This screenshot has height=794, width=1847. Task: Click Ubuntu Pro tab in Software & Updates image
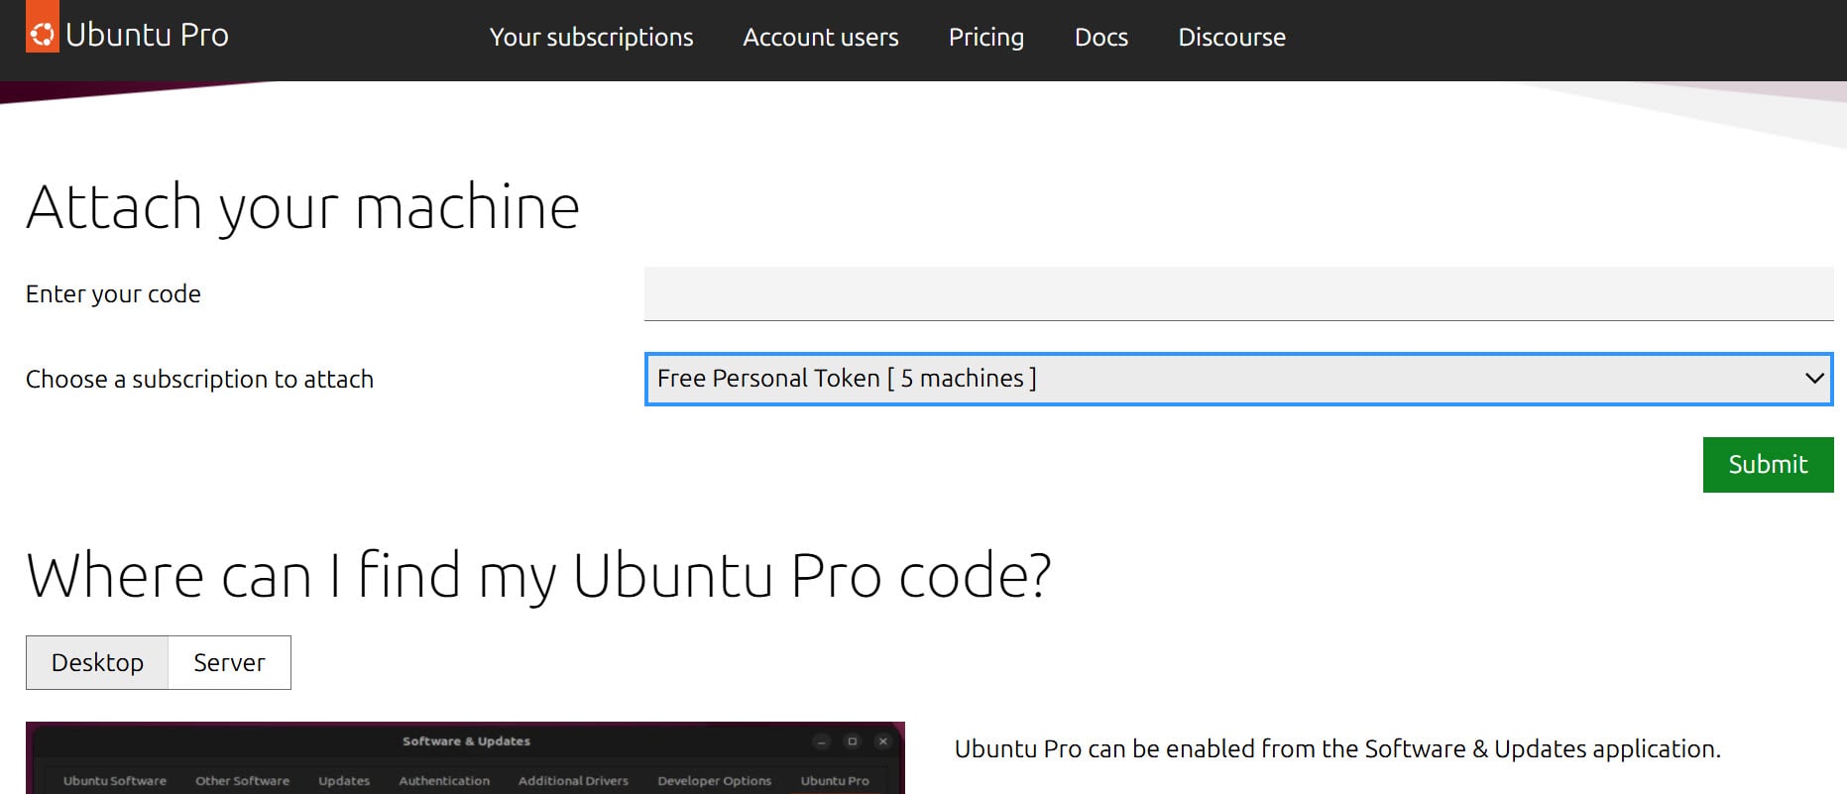834,781
